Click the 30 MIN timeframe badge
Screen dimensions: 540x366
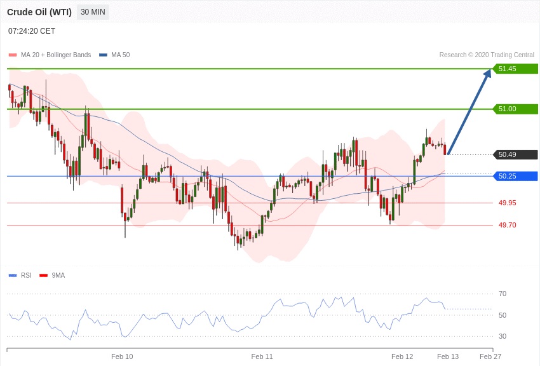coord(93,12)
